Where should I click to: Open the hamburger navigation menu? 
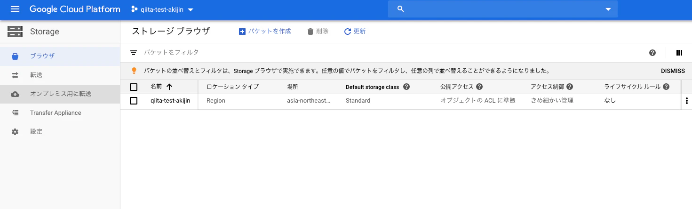(15, 9)
